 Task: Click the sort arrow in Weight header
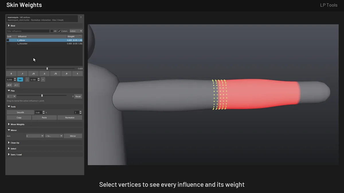point(80,36)
